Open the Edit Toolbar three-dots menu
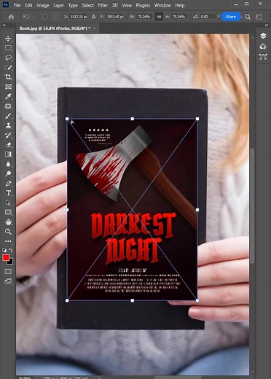 click(x=8, y=241)
